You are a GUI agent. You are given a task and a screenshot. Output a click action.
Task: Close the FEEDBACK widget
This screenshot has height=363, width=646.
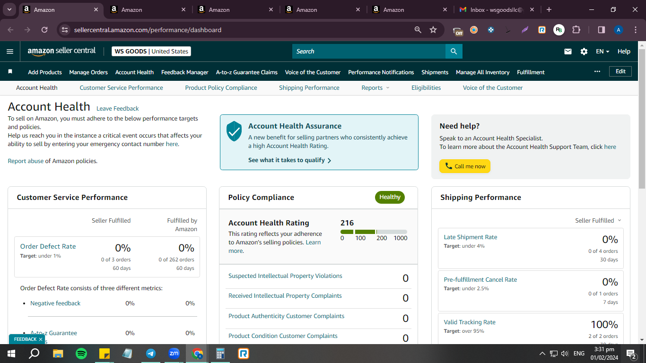click(x=41, y=339)
